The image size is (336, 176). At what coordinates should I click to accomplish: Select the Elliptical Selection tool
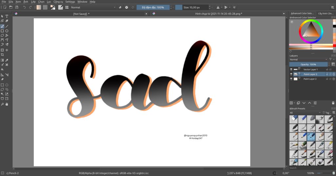click(7, 85)
